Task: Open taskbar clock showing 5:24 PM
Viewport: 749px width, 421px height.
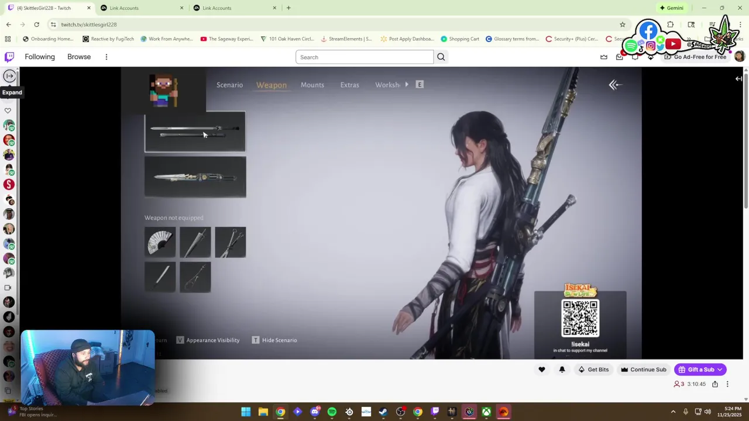Action: (x=730, y=412)
